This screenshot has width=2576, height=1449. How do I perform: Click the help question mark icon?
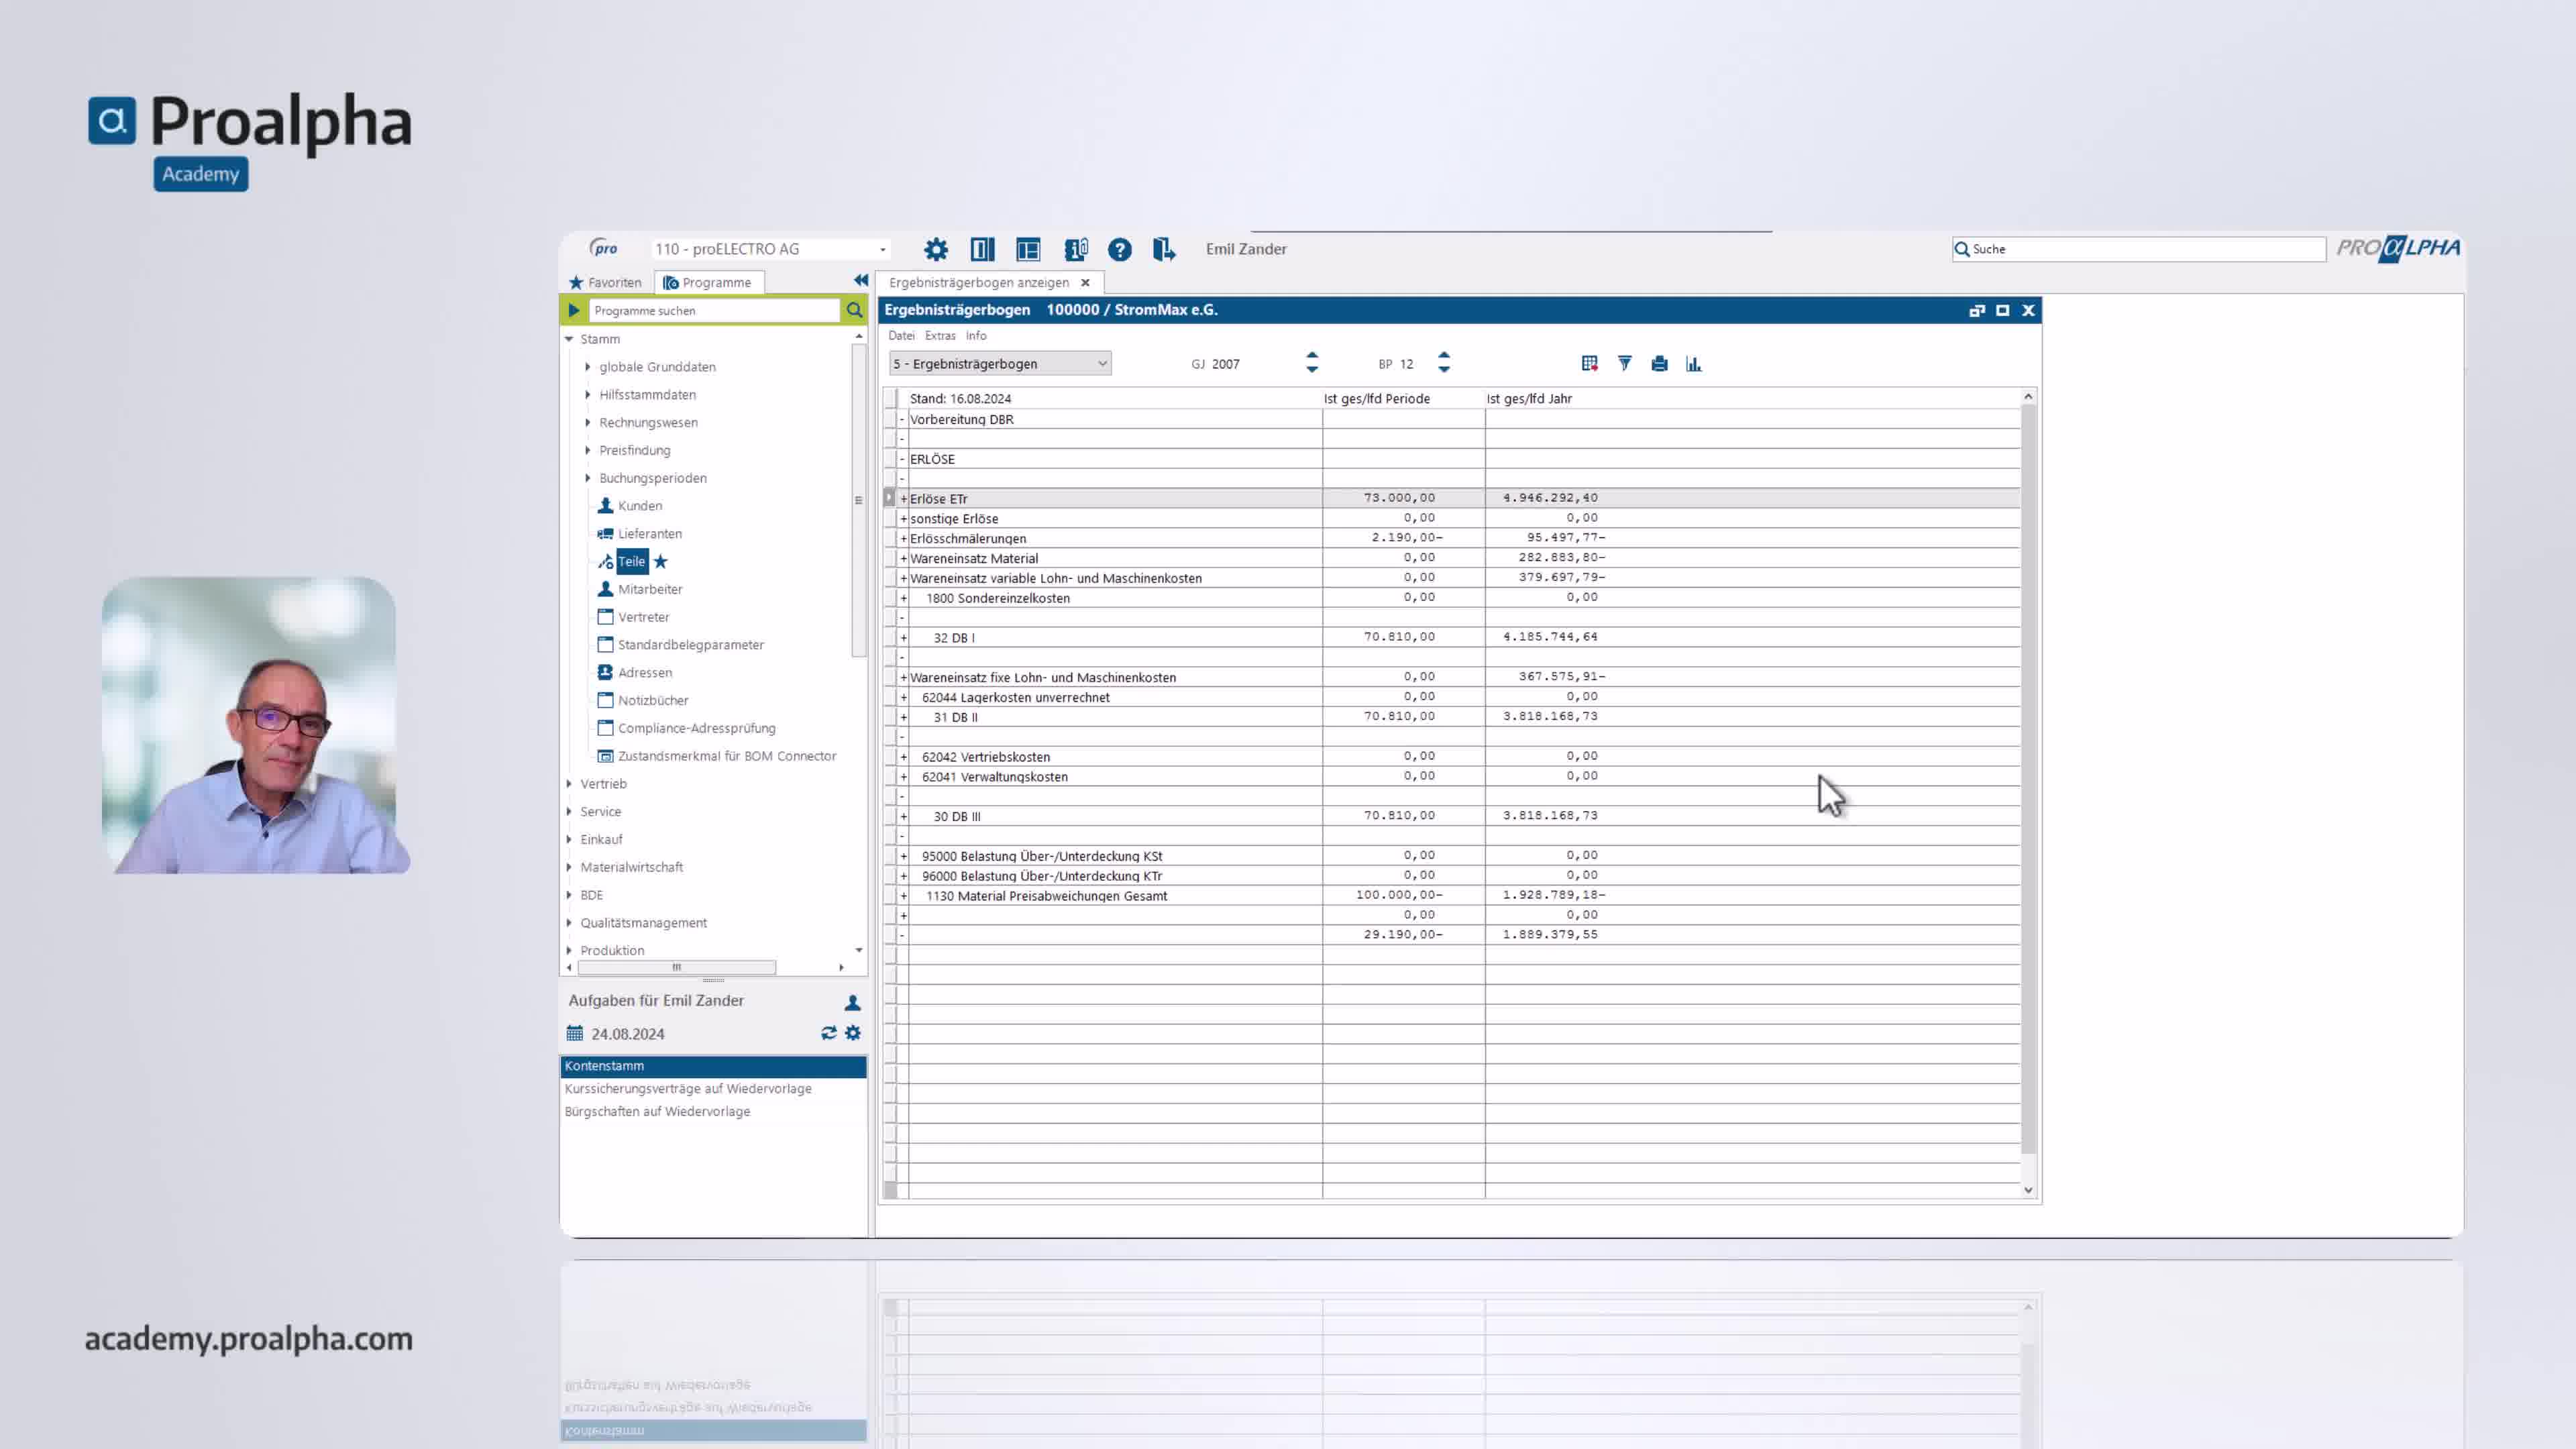coord(1119,249)
